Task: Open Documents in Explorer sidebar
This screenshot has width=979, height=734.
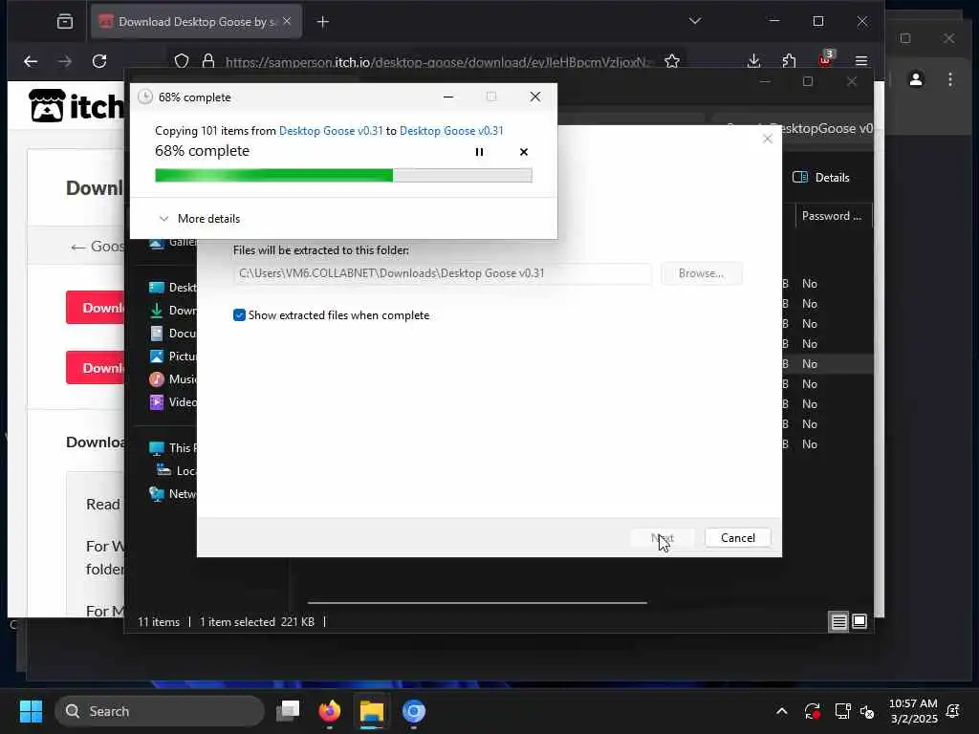Action: pos(173,334)
